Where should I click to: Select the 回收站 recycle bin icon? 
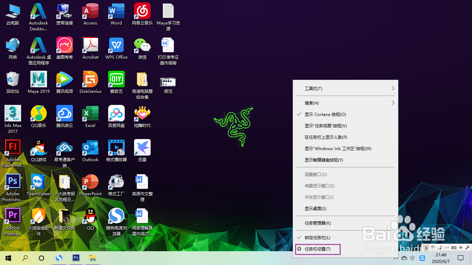[13, 83]
